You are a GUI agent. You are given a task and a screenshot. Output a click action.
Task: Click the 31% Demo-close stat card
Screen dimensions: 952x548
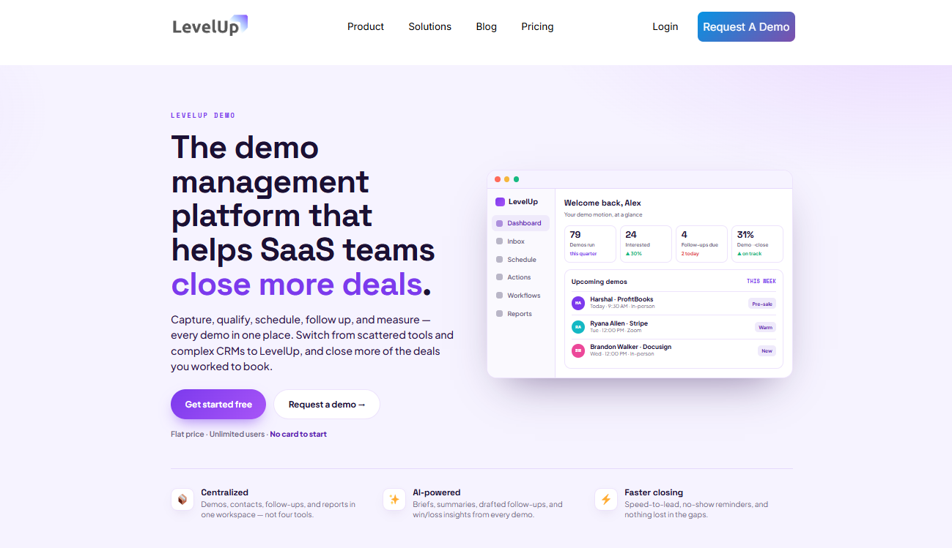757,244
